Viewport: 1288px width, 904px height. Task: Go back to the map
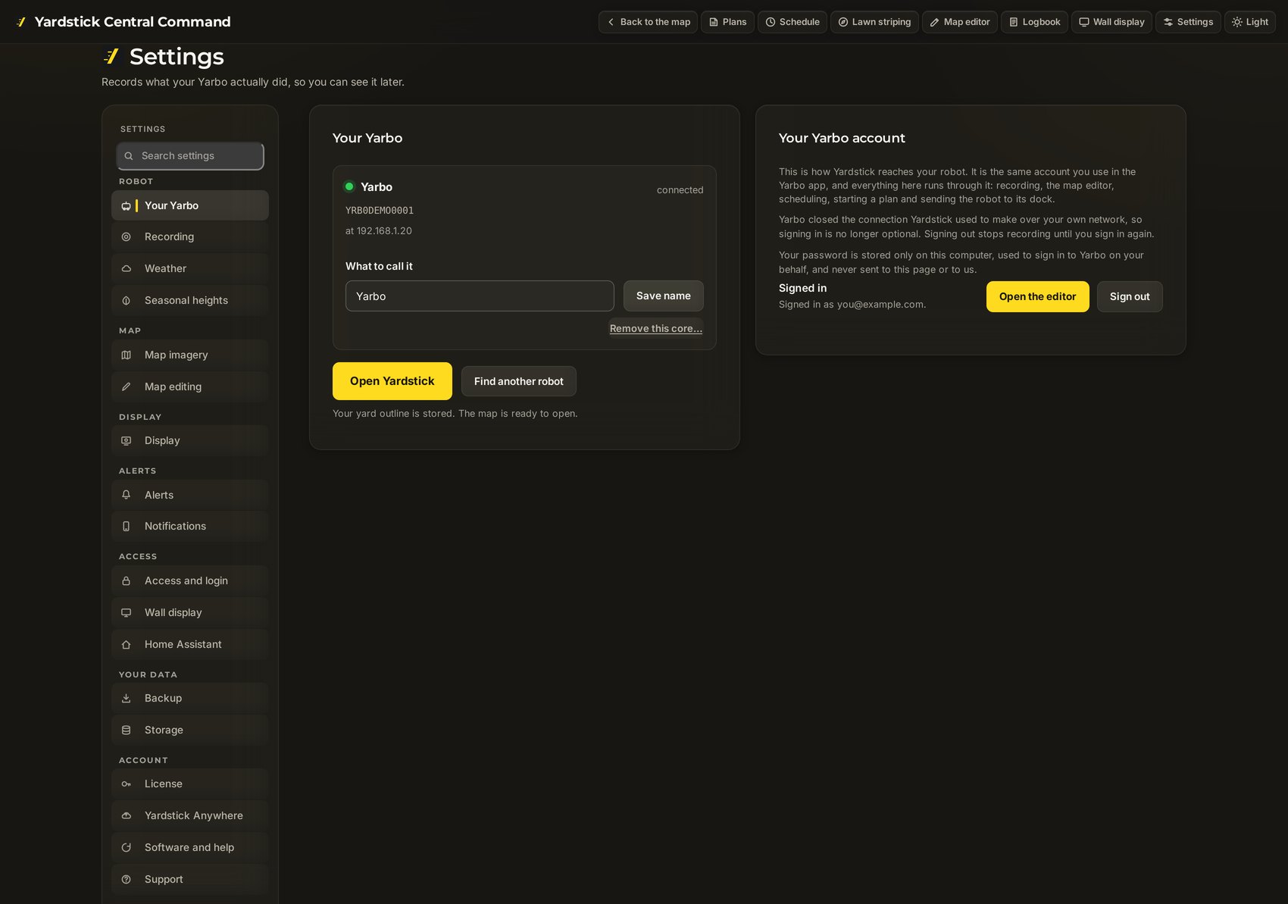(x=648, y=22)
